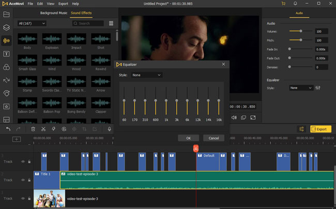336x209 pixels.
Task: Click Cancel in the Equalizer dialog
Action: click(x=213, y=138)
